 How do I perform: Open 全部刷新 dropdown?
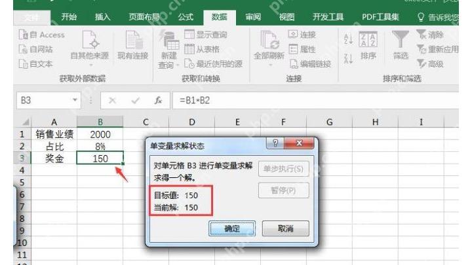tap(269, 48)
